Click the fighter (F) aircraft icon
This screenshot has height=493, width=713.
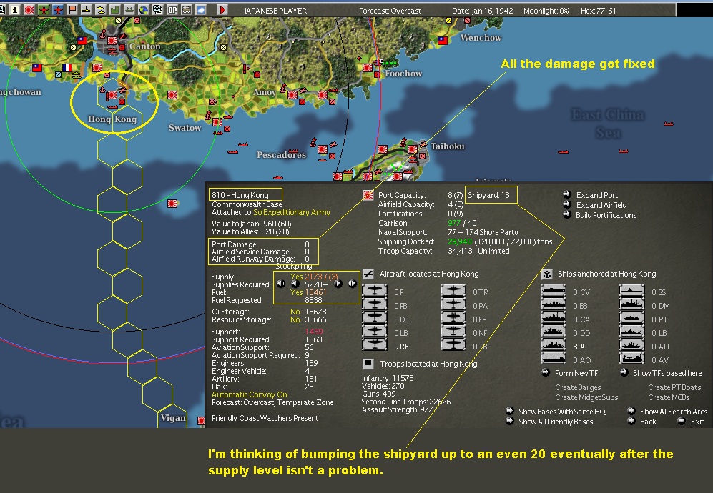(374, 291)
